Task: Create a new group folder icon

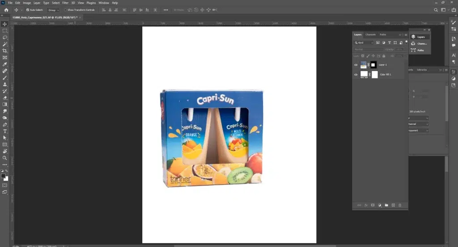Action: click(x=386, y=205)
